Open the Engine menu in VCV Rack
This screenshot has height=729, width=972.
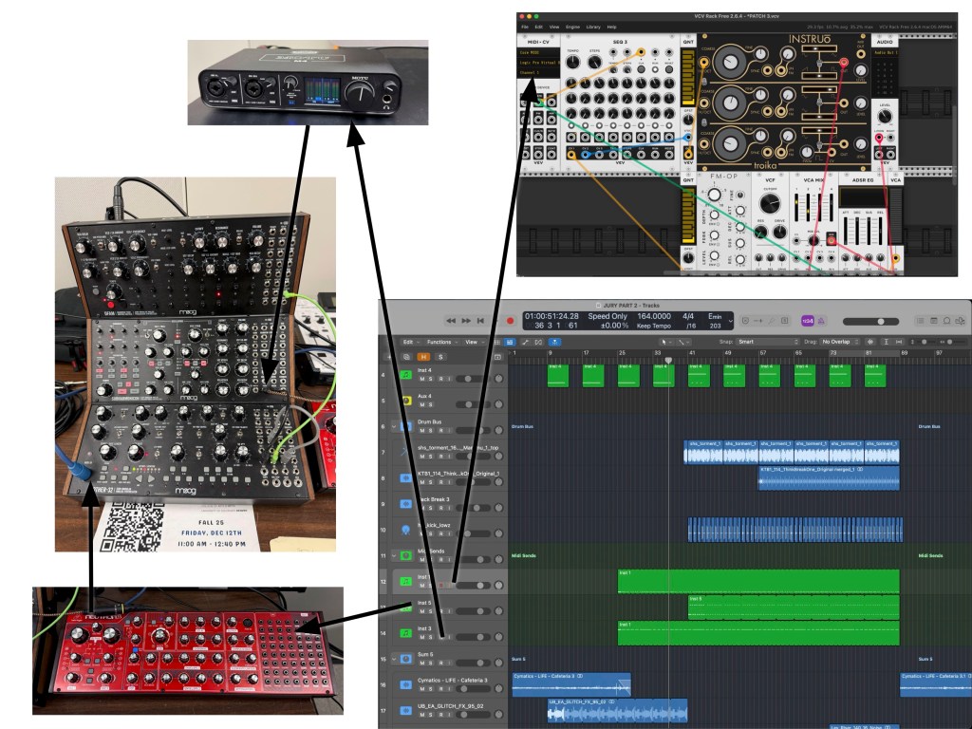pos(572,27)
